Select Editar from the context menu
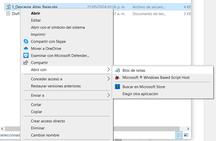216x141 pixels. (36, 20)
